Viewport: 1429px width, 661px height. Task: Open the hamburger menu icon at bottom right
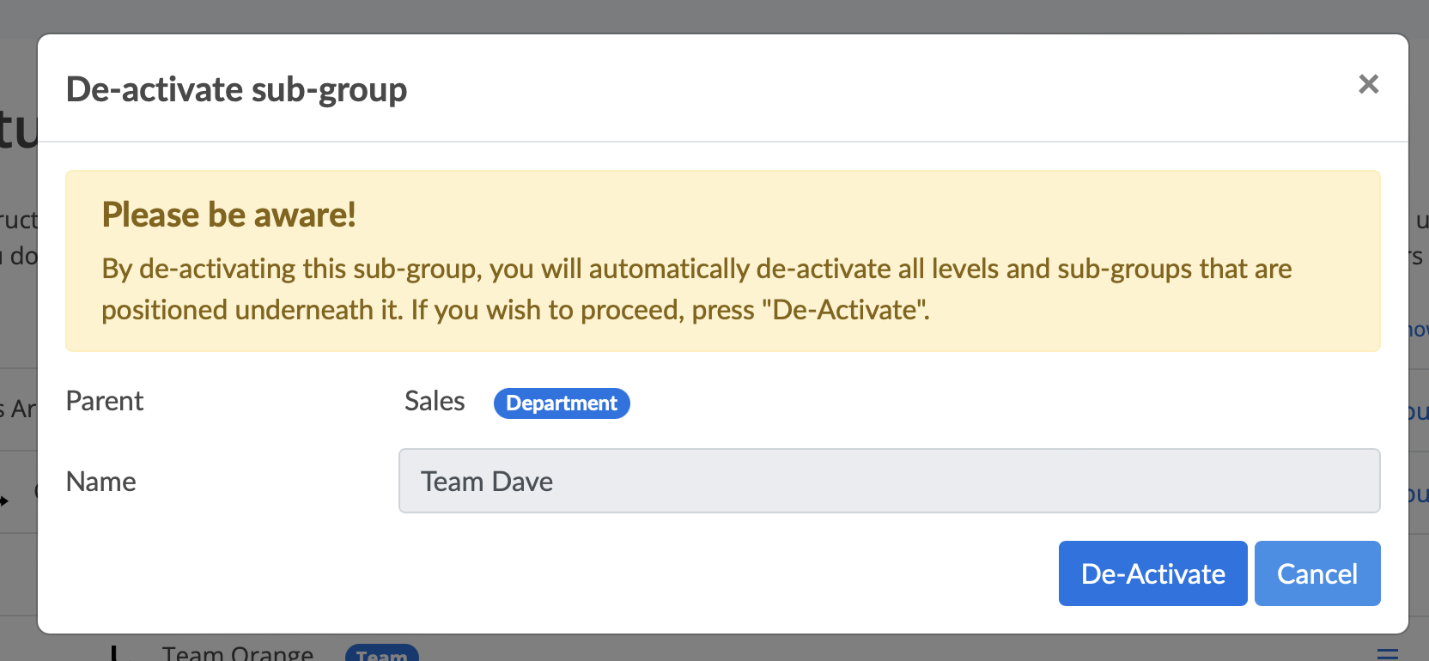pyautogui.click(x=1388, y=654)
